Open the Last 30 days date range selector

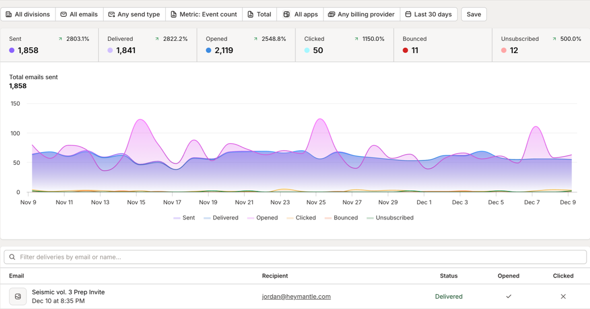click(x=429, y=14)
